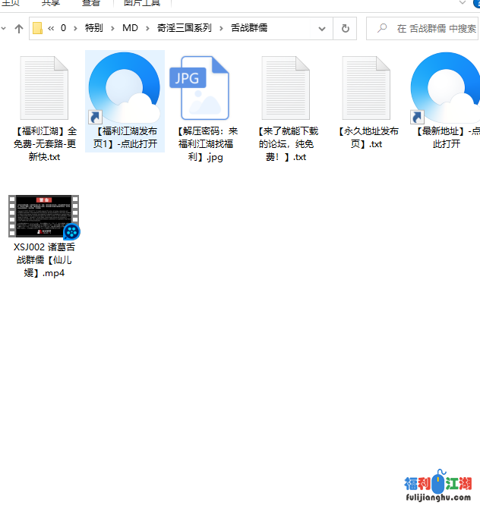This screenshot has width=480, height=509.
Task: Refresh the current folder view
Action: point(345,29)
